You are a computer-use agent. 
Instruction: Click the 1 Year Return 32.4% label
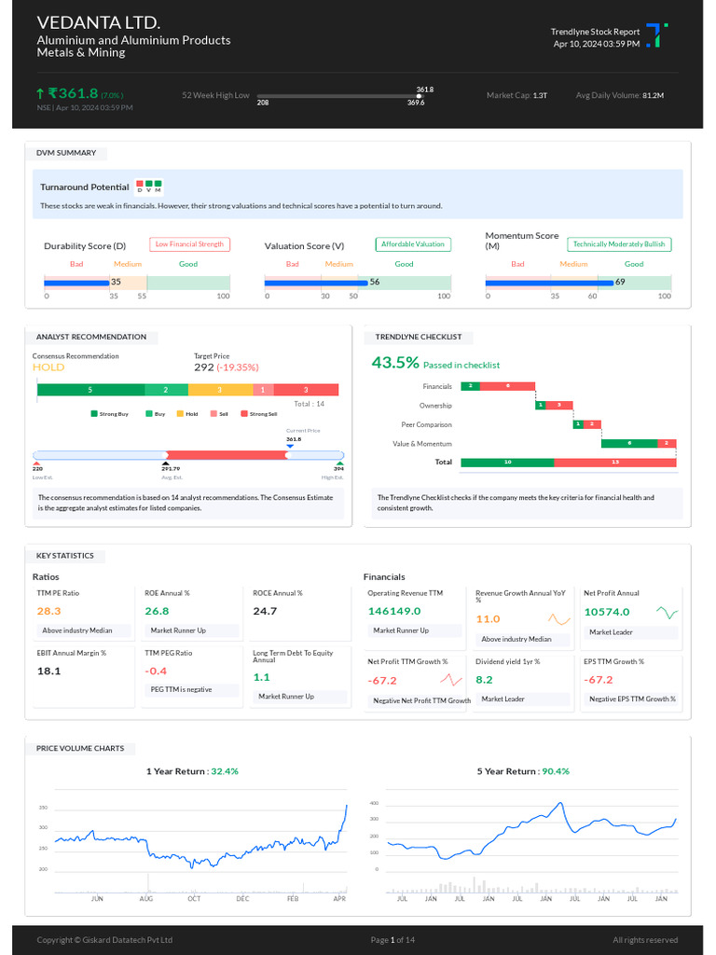[192, 771]
